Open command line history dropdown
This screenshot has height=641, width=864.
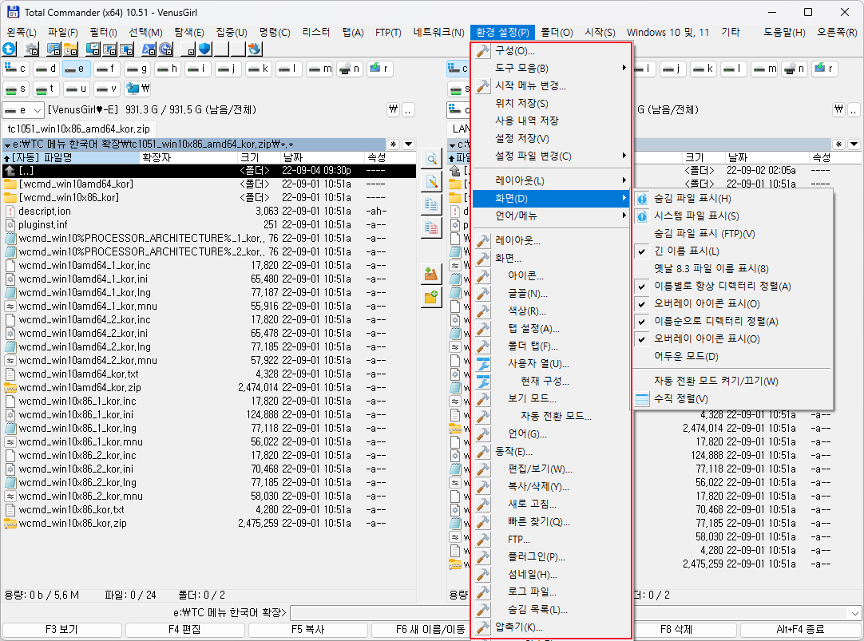point(854,612)
